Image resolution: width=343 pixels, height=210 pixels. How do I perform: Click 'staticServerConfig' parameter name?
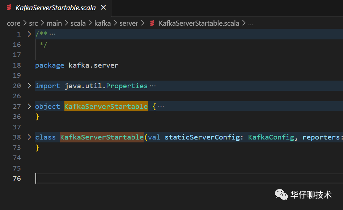202,137
